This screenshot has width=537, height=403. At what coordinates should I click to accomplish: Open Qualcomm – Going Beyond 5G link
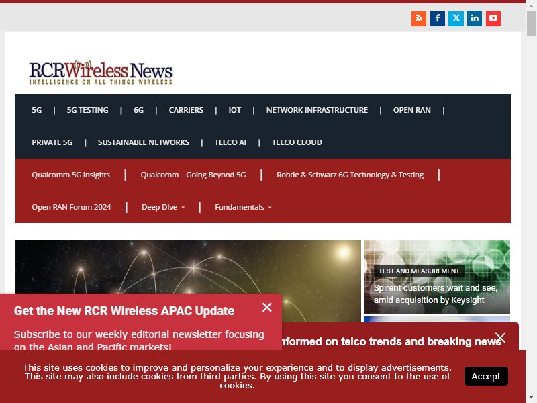click(193, 175)
